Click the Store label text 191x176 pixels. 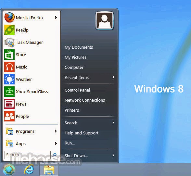click(21, 55)
